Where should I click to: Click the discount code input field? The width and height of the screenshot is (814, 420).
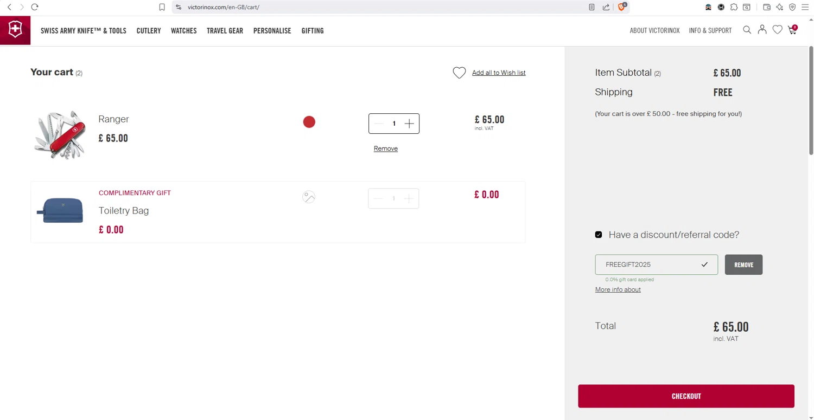tap(656, 264)
